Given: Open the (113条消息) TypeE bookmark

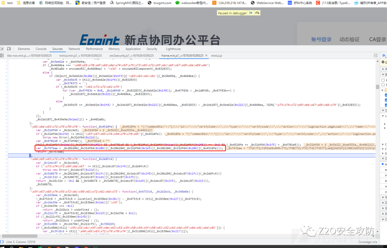Looking at the screenshot, I should click(333, 3).
